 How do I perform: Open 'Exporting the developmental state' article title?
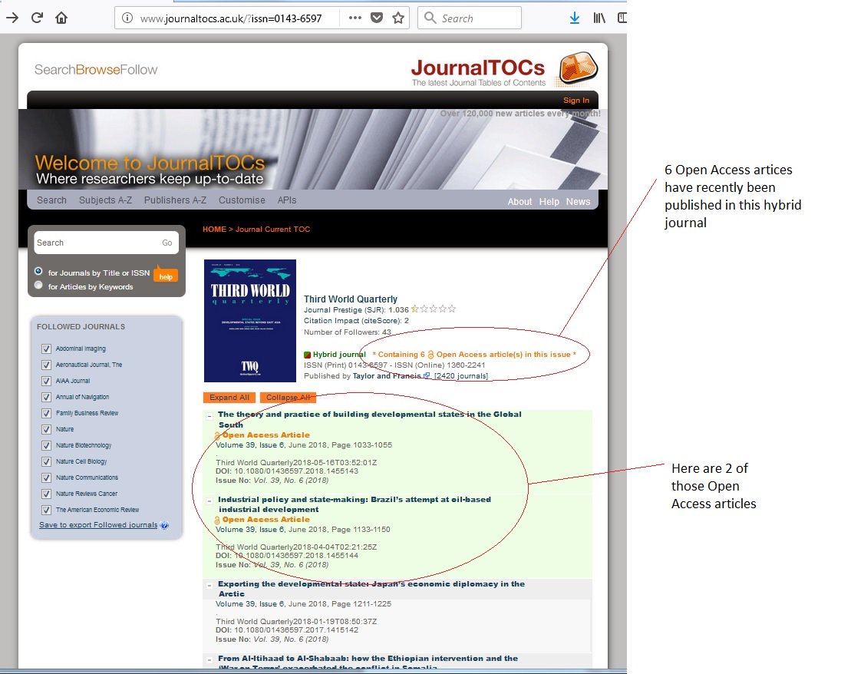coord(371,589)
